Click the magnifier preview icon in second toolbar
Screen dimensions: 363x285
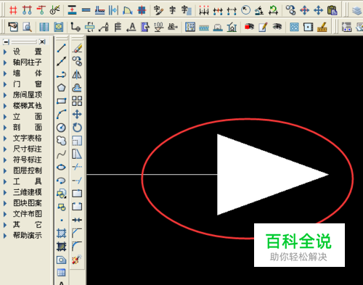27,27
